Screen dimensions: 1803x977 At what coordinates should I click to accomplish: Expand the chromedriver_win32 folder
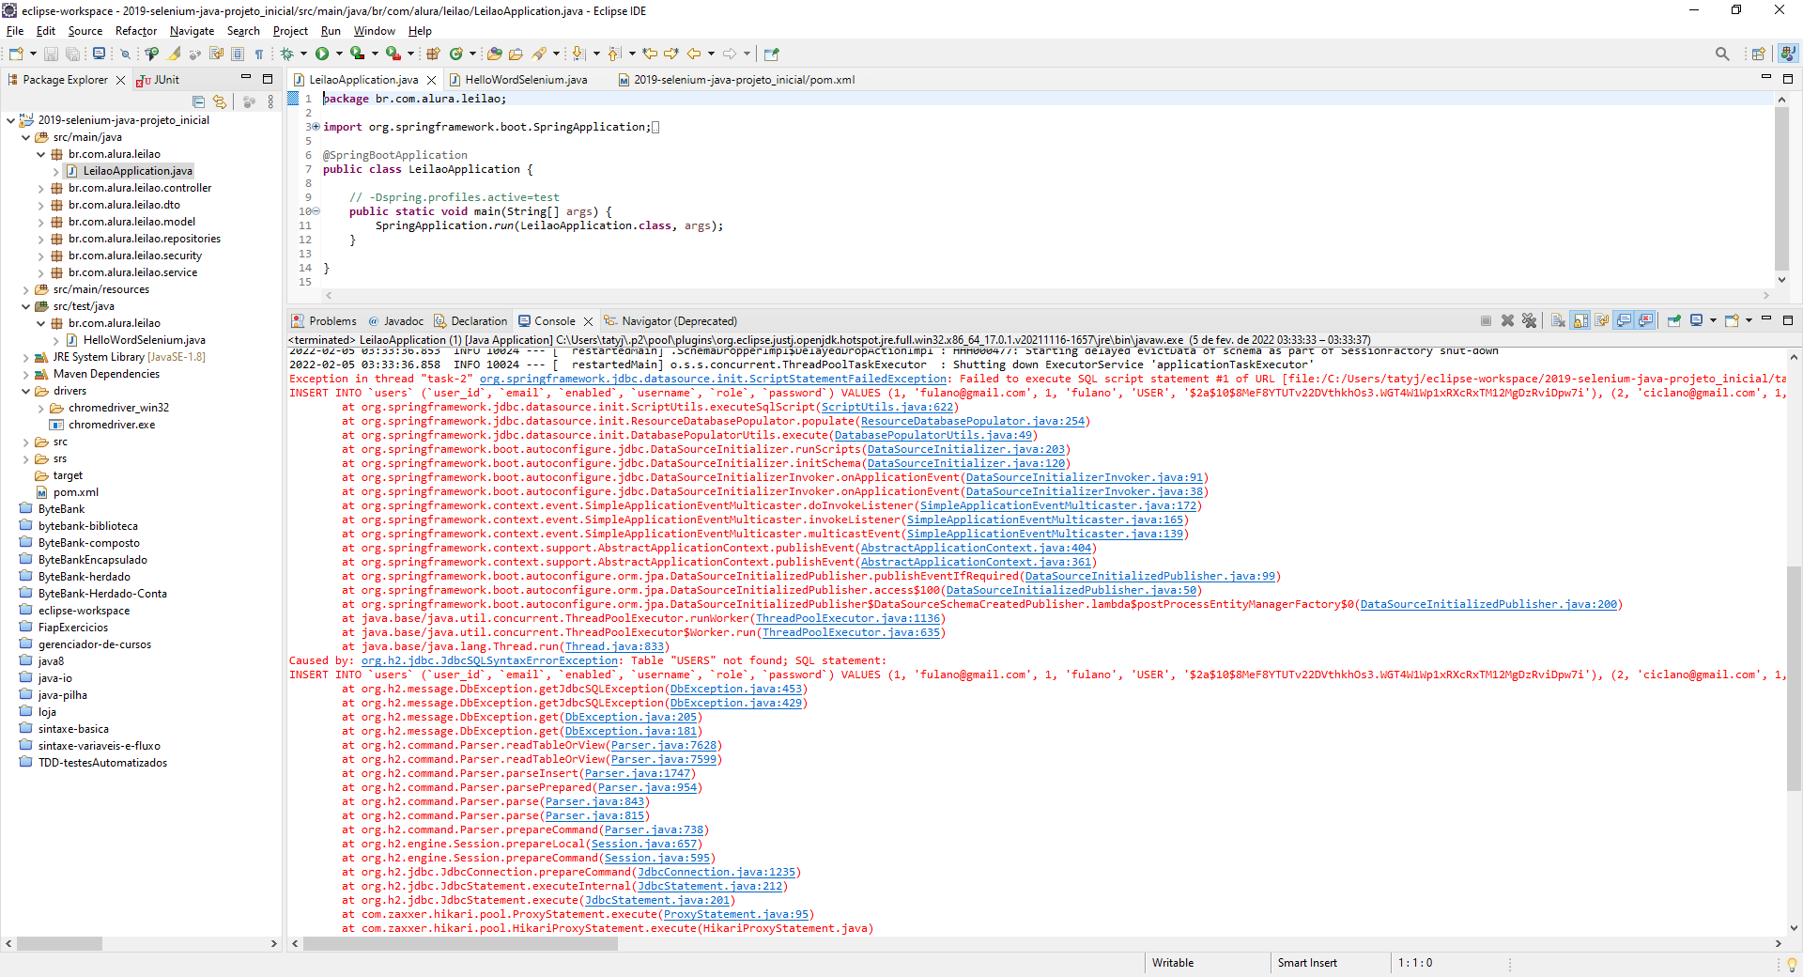(40, 408)
